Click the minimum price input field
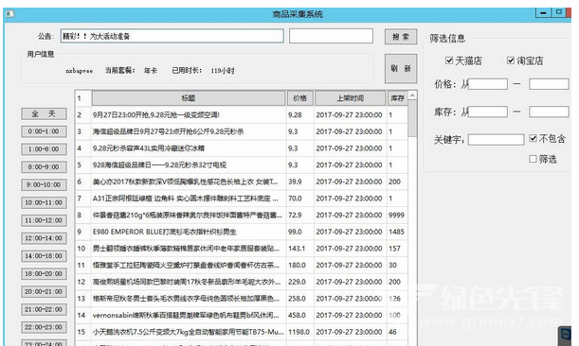The width and height of the screenshot is (579, 346). pos(488,84)
